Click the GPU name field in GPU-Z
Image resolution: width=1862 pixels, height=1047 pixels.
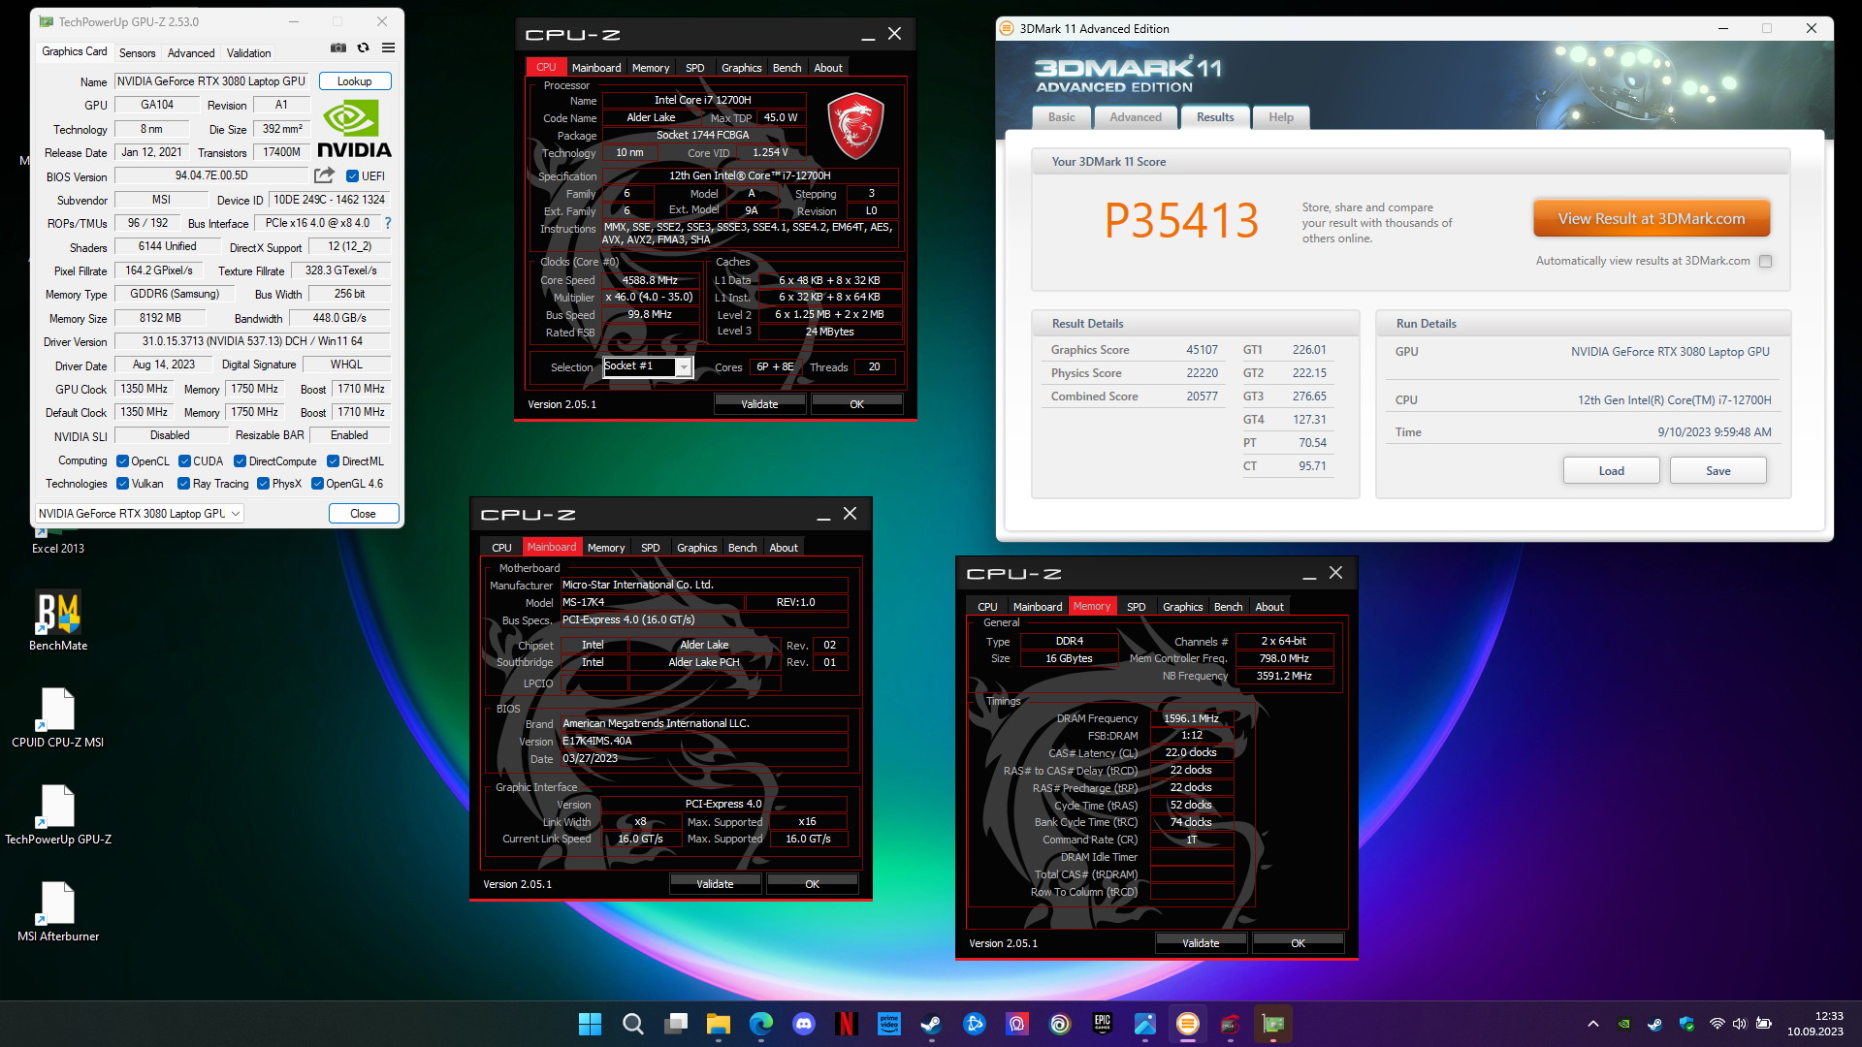[211, 81]
